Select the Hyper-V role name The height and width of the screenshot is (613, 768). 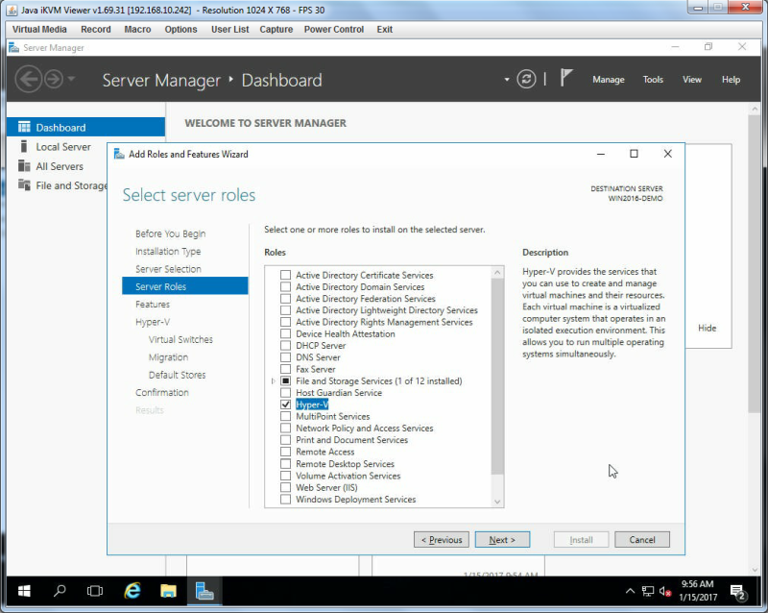pos(312,405)
